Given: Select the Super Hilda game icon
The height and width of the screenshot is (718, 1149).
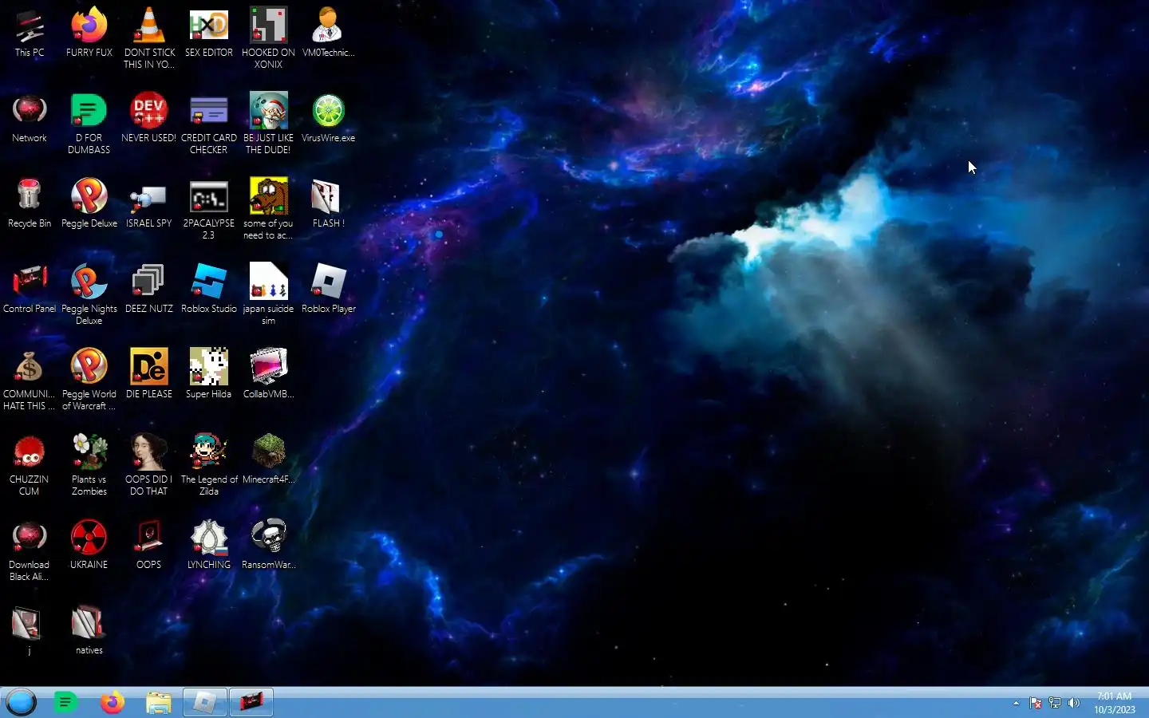Looking at the screenshot, I should click(x=209, y=375).
